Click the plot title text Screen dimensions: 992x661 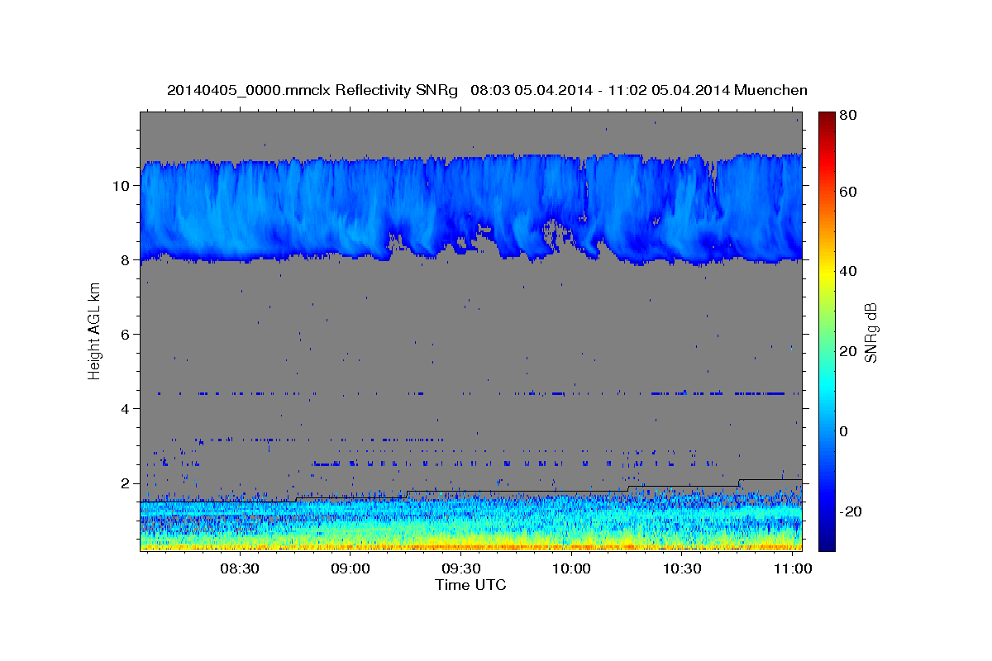(x=487, y=90)
